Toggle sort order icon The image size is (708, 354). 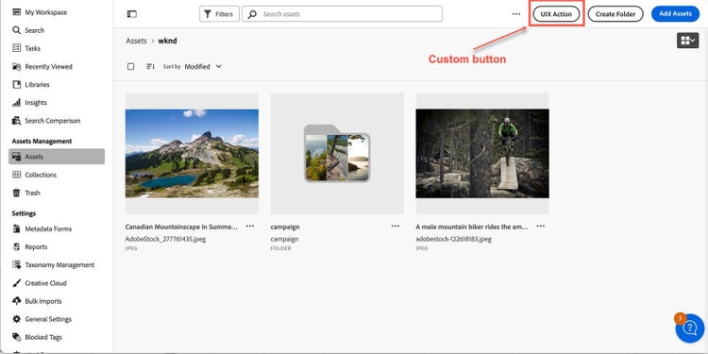point(150,66)
